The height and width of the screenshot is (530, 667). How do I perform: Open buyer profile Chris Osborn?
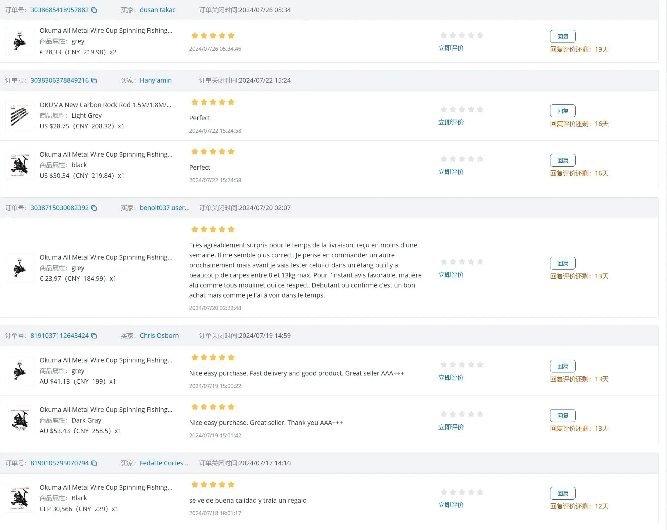159,336
